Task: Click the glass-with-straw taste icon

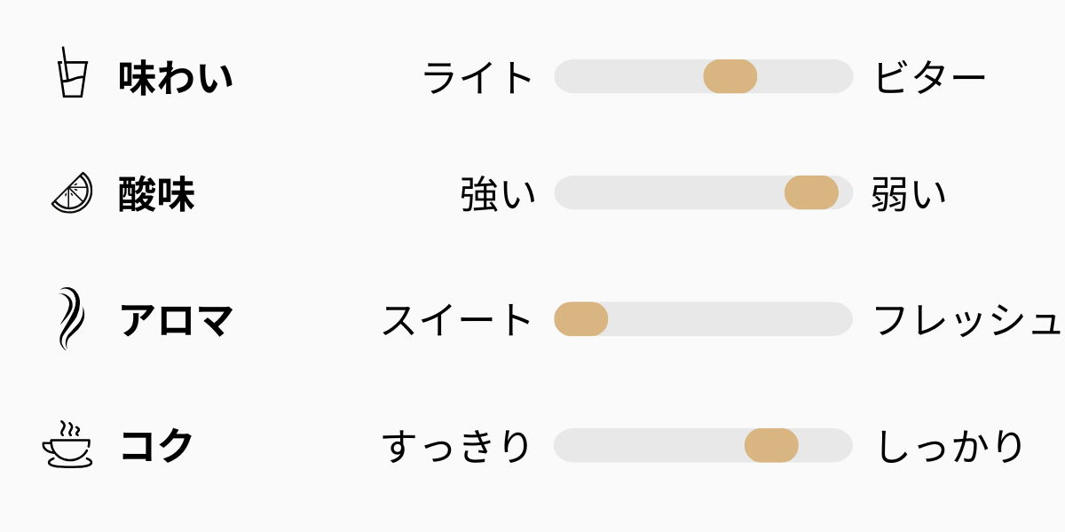Action: point(71,74)
